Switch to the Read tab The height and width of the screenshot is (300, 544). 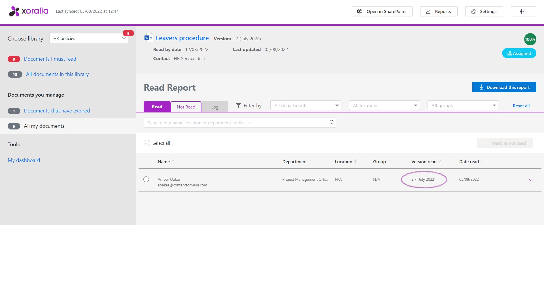click(157, 107)
